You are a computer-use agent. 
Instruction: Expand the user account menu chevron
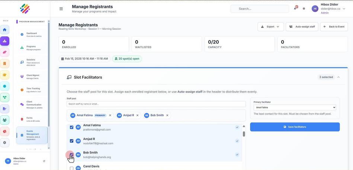(x=344, y=9)
